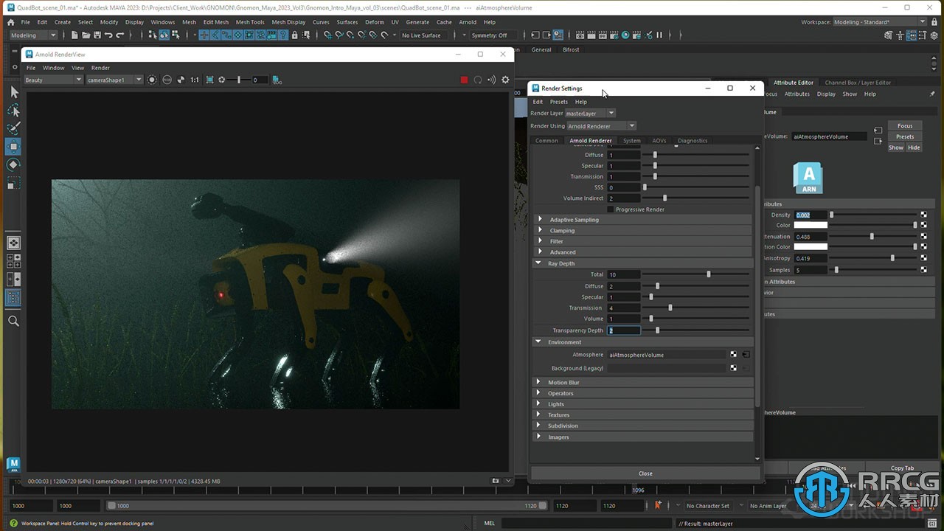This screenshot has width=944, height=531.
Task: Switch to the AOVs tab in Render Settings
Action: tap(659, 140)
